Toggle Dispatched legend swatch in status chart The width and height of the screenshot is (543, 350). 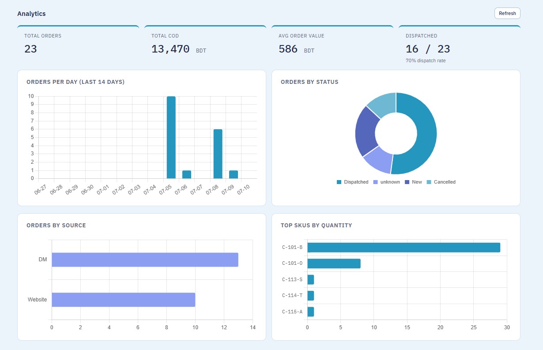pos(339,182)
